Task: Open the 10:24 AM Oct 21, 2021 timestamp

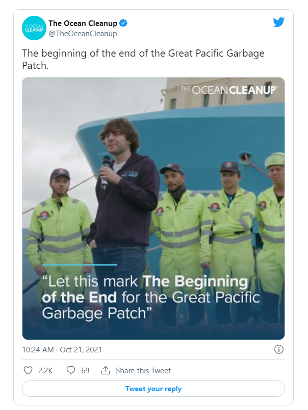Action: (62, 350)
